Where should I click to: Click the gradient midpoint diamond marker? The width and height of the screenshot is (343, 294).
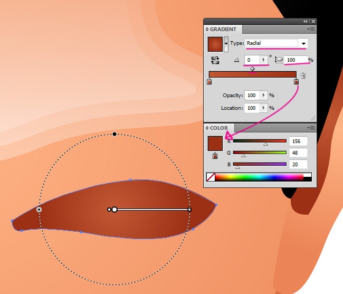pos(253,69)
